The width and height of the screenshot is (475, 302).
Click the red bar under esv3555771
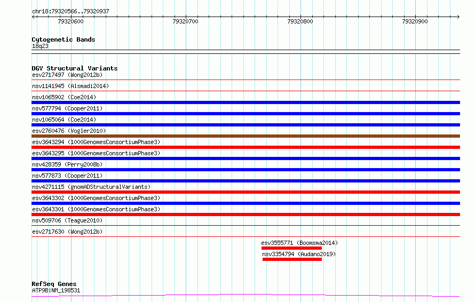pos(291,248)
